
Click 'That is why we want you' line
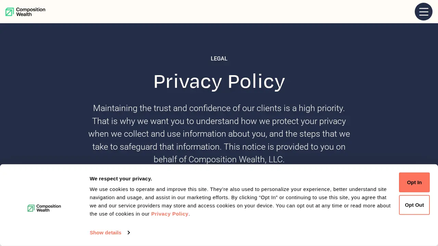[x=219, y=121]
